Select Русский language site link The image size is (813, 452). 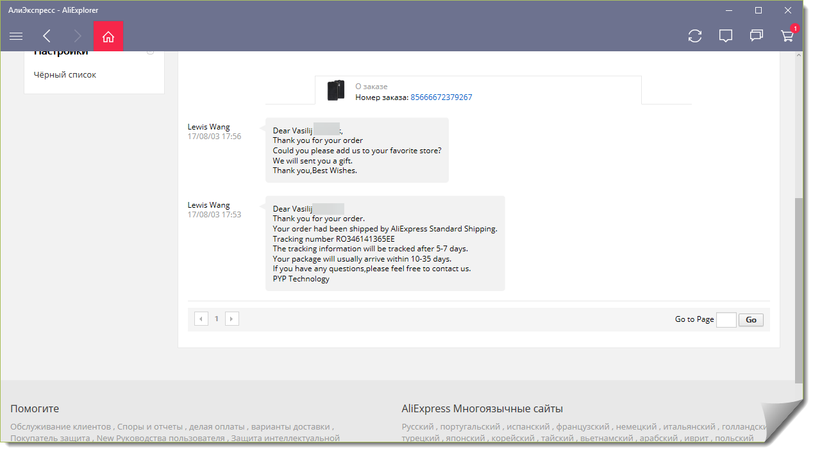tap(417, 427)
